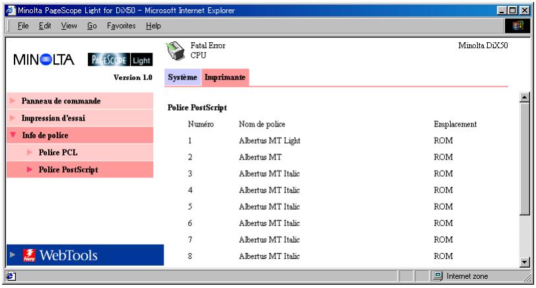The image size is (536, 288).
Task: Open the Police PostScript page
Action: point(69,169)
